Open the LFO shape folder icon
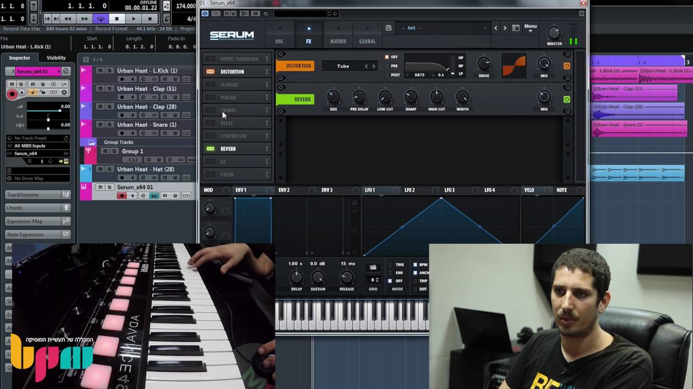This screenshot has height=389, width=693. (373, 267)
